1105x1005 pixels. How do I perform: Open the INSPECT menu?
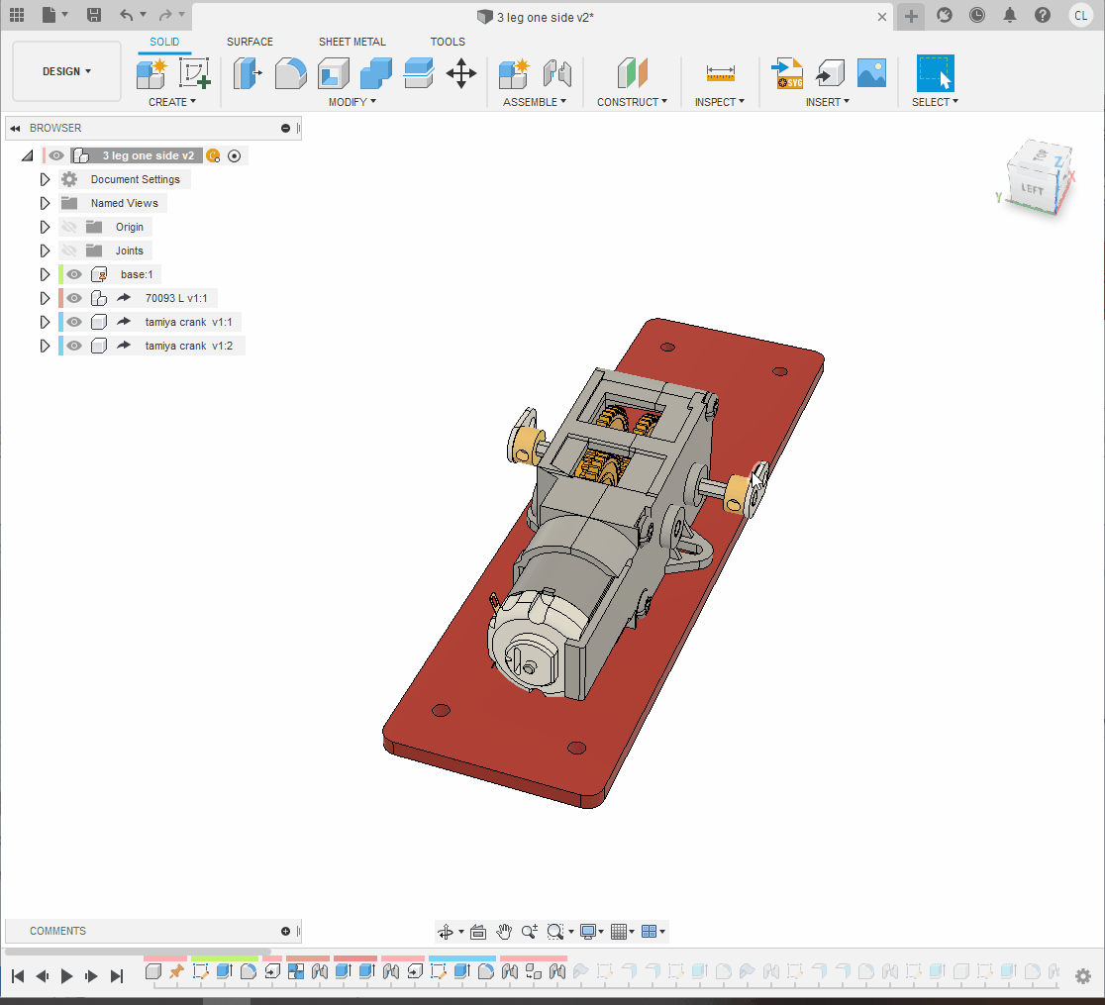(x=720, y=102)
